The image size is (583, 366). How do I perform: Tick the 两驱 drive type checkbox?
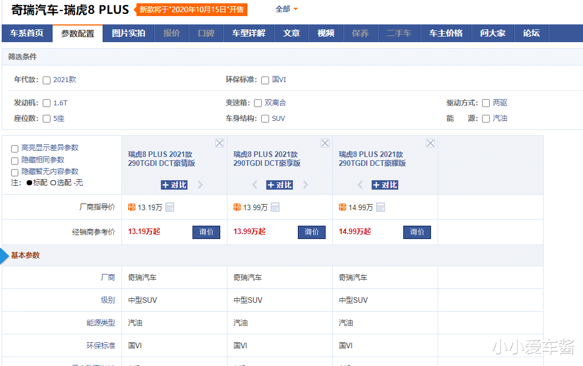pyautogui.click(x=485, y=103)
